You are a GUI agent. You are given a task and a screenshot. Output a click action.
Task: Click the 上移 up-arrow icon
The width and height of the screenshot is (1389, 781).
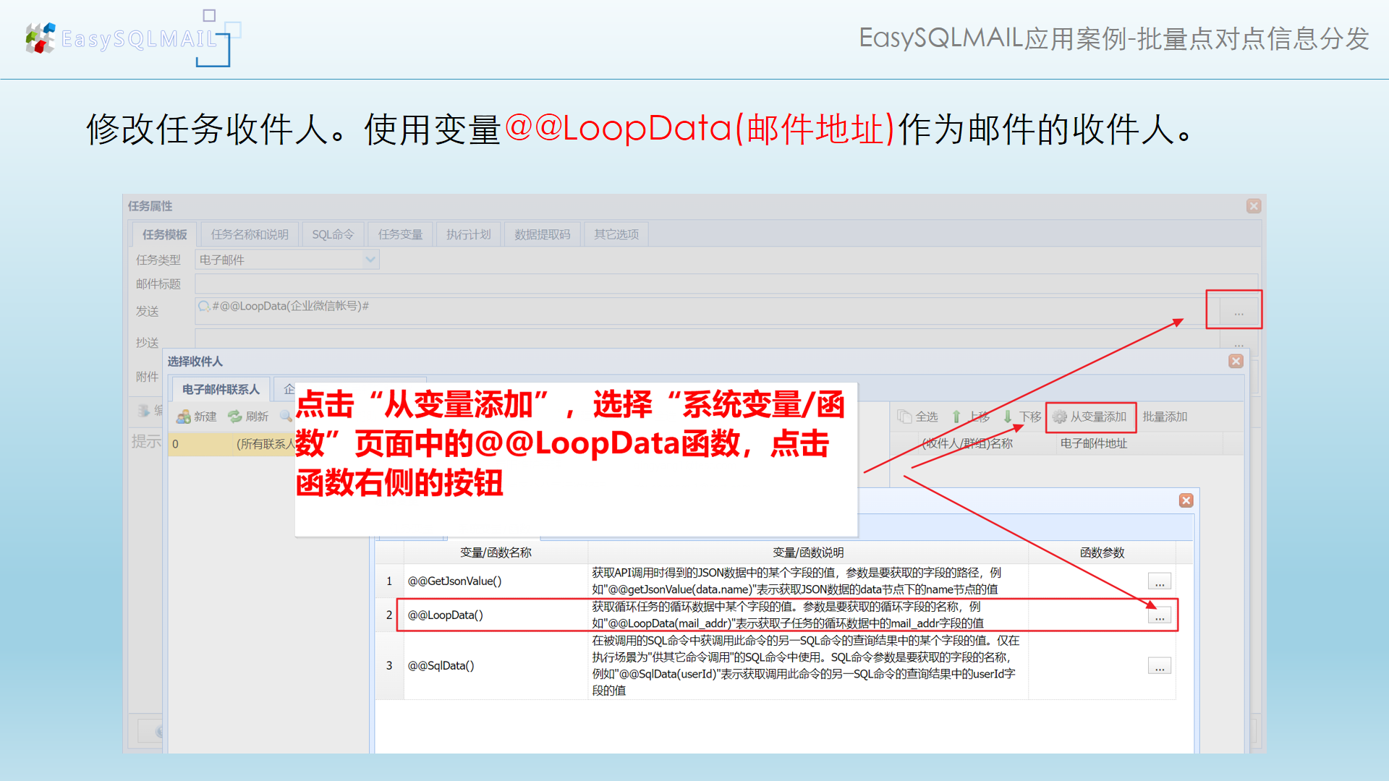(x=956, y=417)
